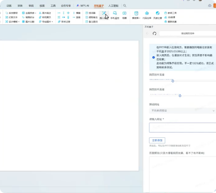216x193 pixels.
Task: Switch to the 视图 ribbon tab
Action: [x=42, y=6]
